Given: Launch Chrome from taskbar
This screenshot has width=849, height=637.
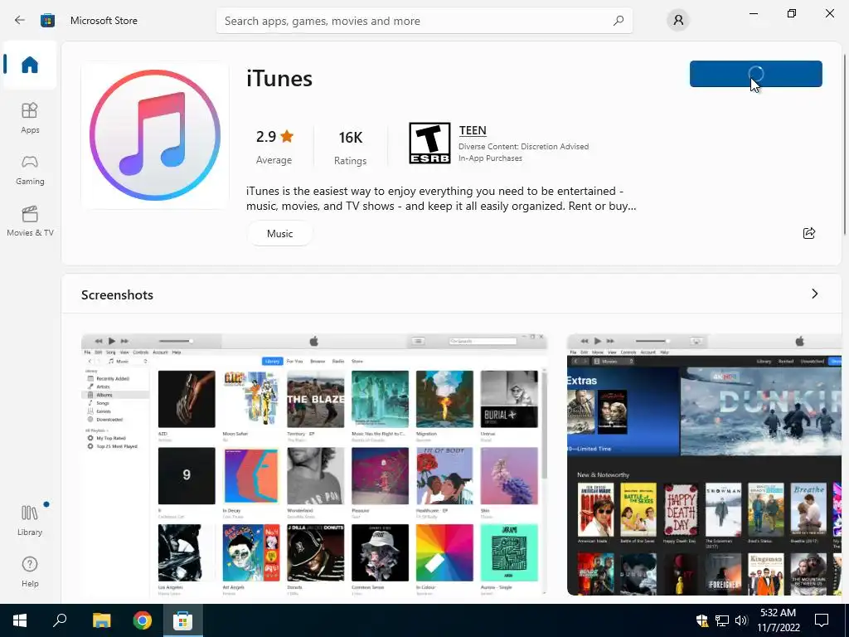Looking at the screenshot, I should [x=143, y=620].
